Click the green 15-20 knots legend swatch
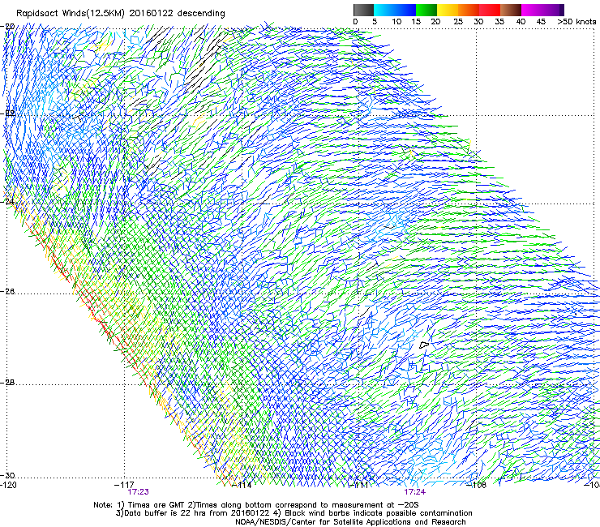 [x=426, y=10]
